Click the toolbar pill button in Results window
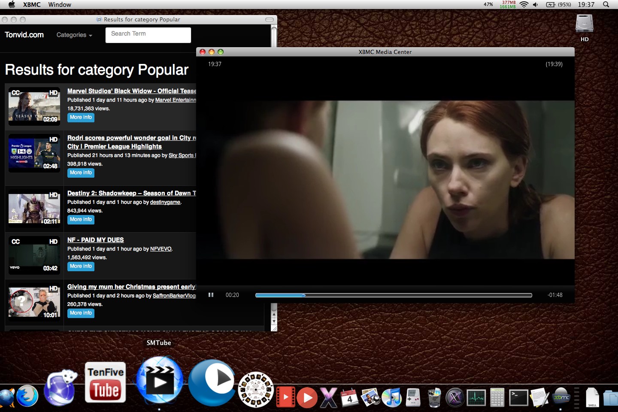This screenshot has width=618, height=412. point(270,20)
